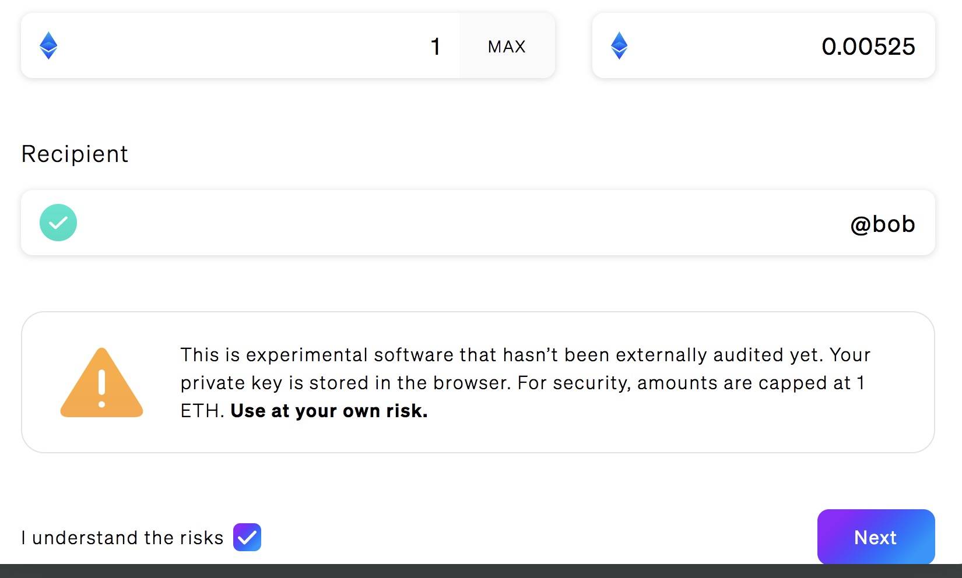962x578 pixels.
Task: Click the digit 1 in the amount box
Action: [x=435, y=47]
